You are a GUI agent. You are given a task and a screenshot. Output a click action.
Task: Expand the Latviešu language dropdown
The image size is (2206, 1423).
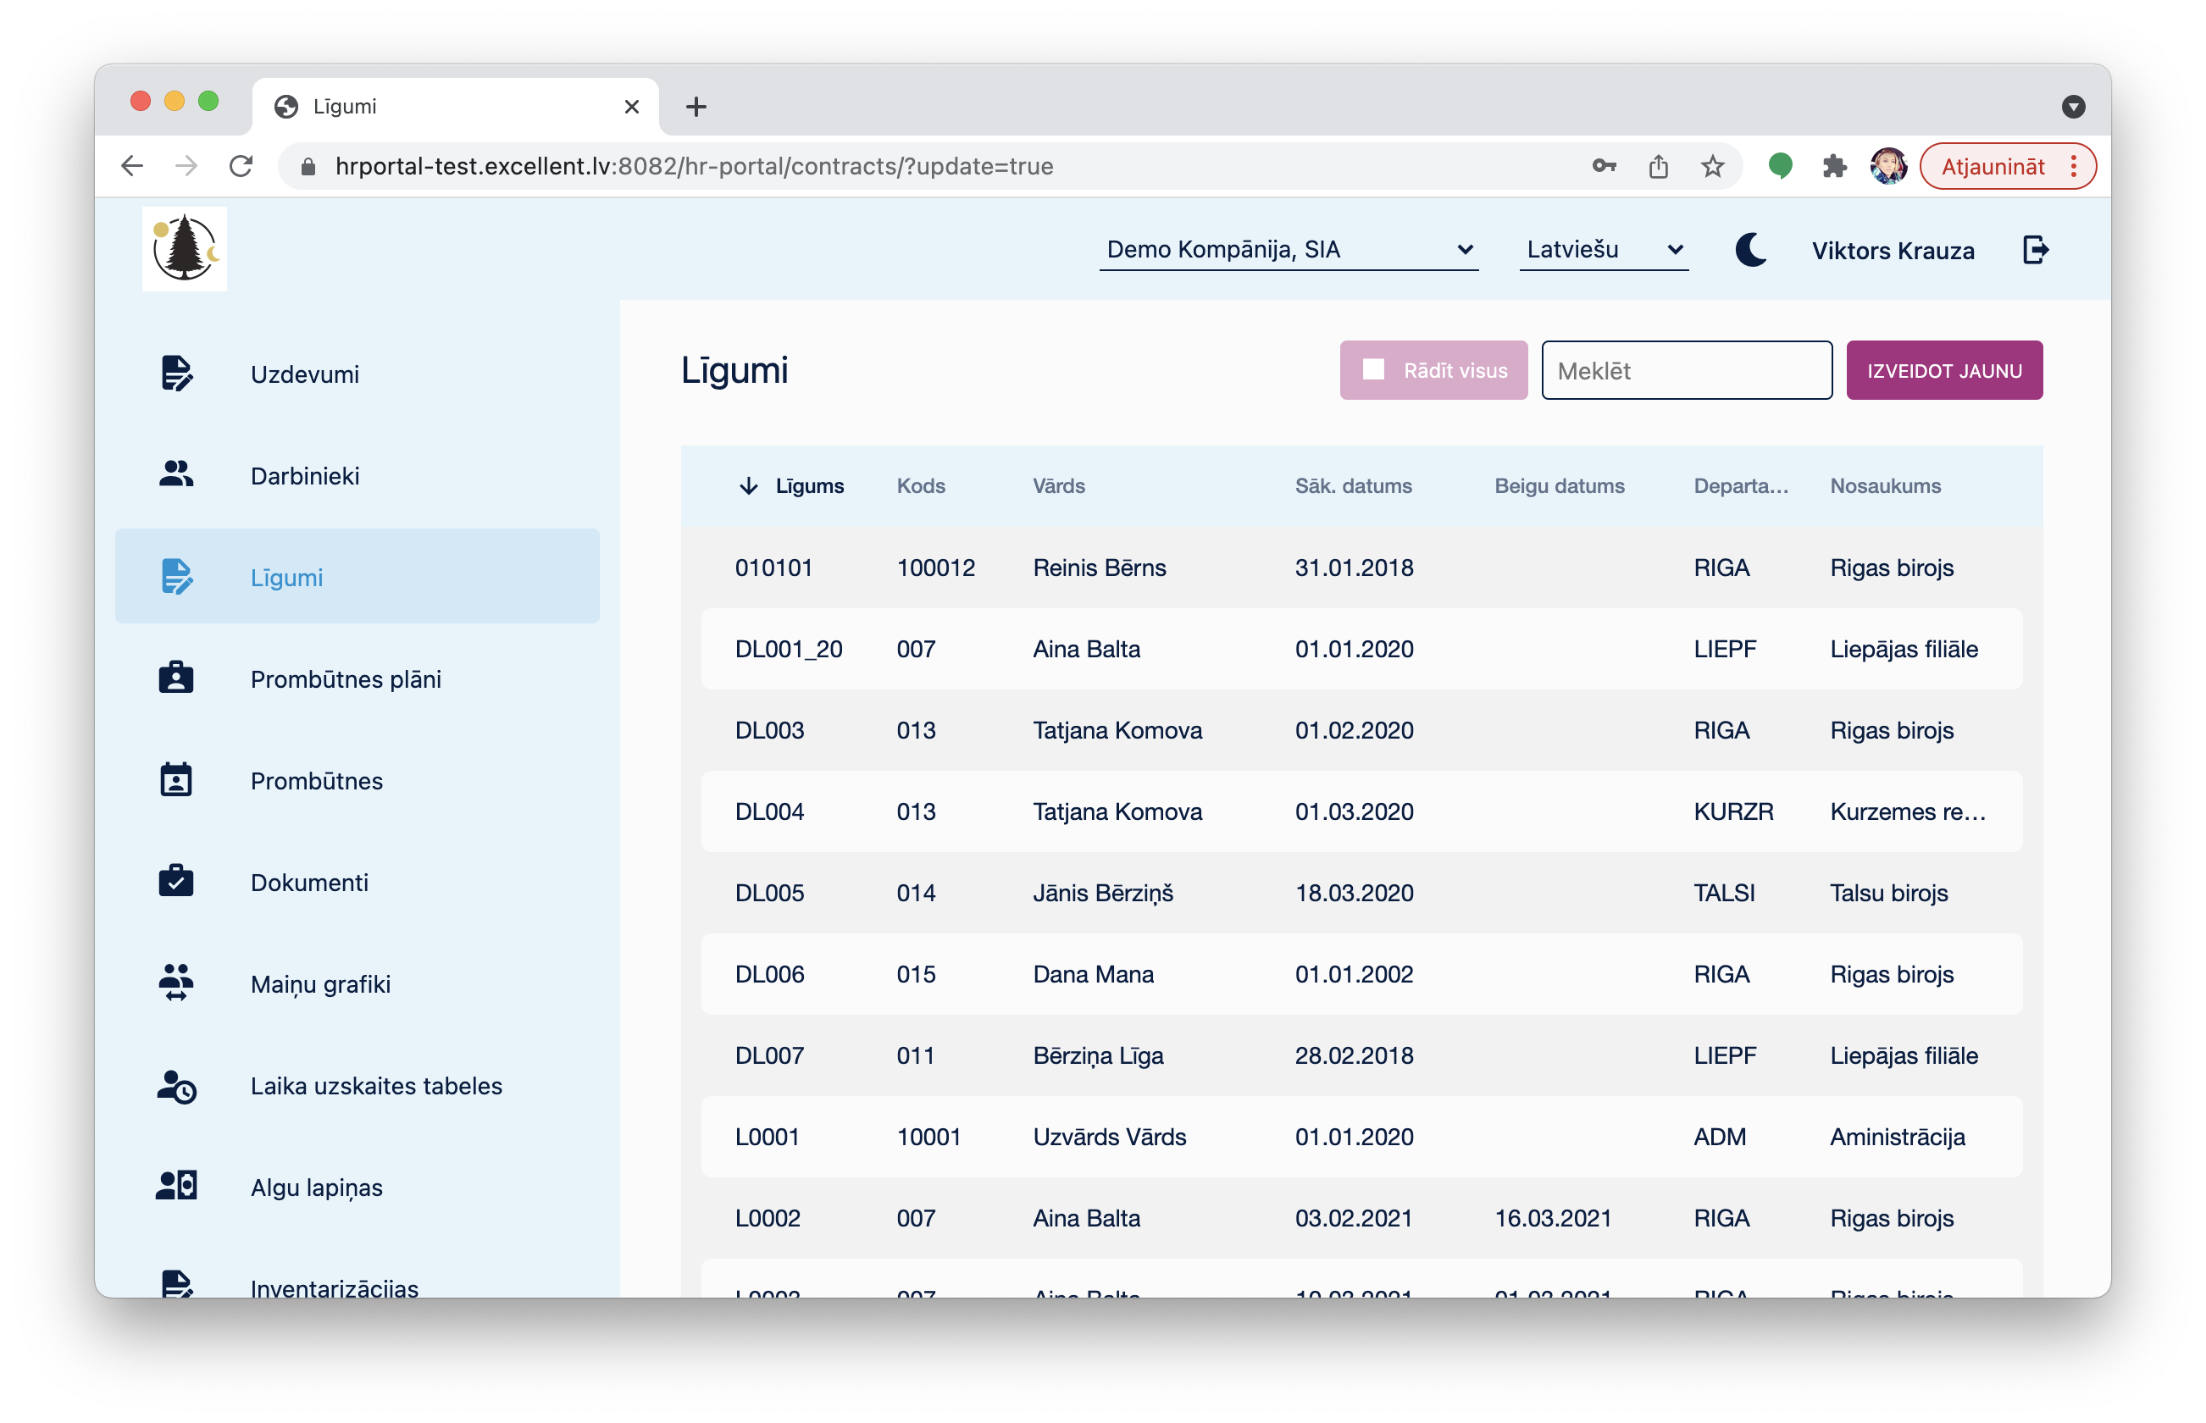(1604, 250)
